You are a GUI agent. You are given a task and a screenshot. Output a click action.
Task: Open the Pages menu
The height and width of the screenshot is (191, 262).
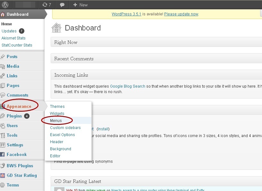click(x=13, y=86)
